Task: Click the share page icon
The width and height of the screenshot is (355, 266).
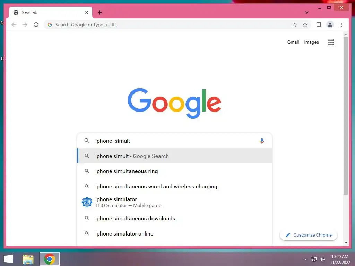Action: [294, 25]
